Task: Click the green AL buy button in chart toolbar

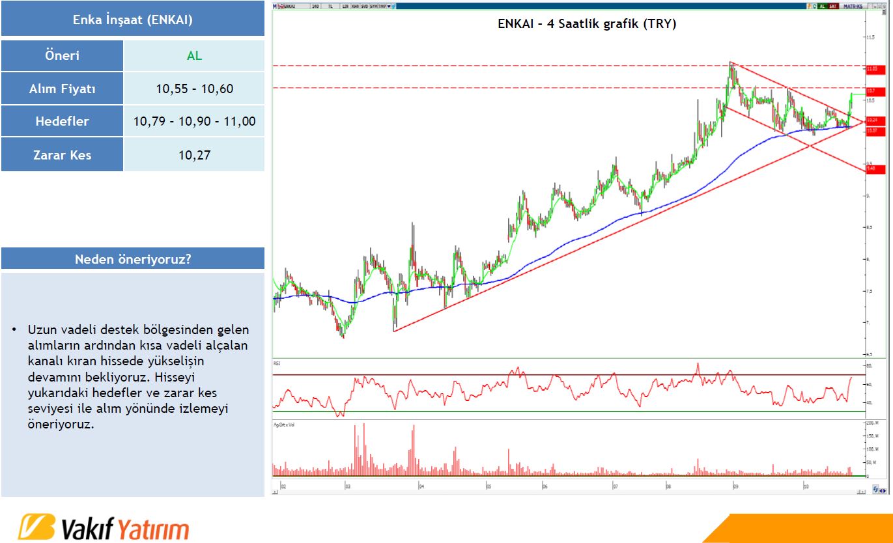Action: [x=822, y=6]
